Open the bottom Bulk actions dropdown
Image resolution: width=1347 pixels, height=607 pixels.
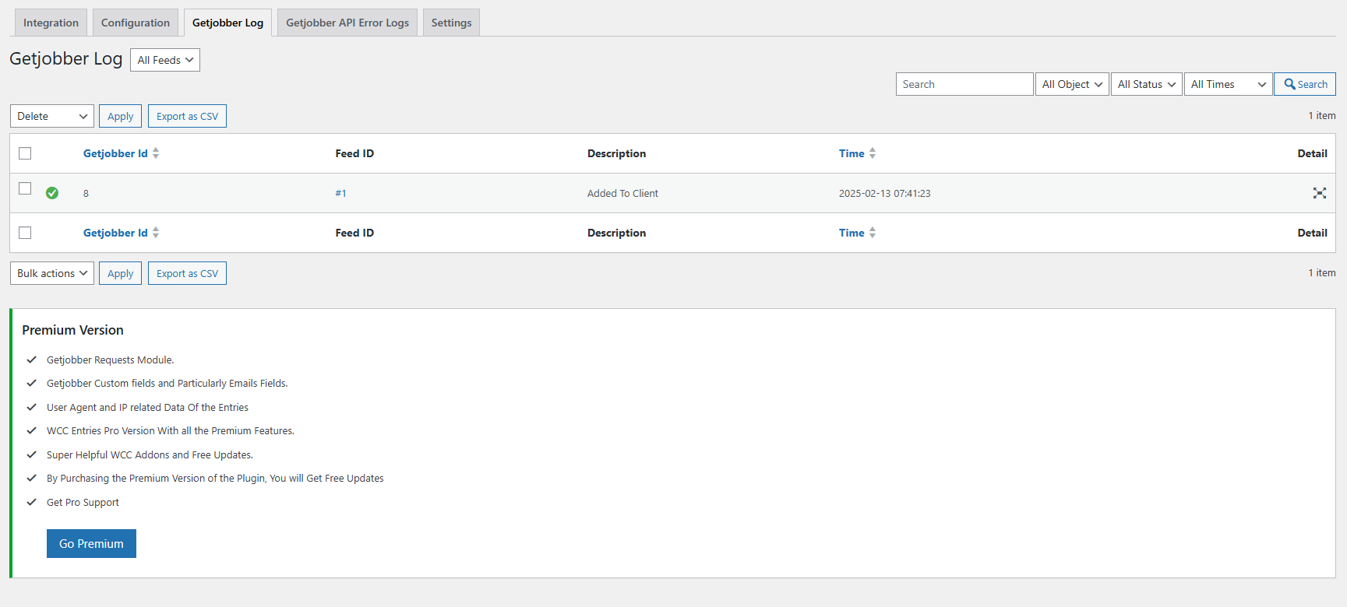tap(52, 273)
